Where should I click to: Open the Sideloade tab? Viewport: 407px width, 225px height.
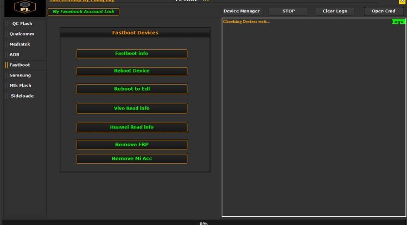click(x=25, y=96)
